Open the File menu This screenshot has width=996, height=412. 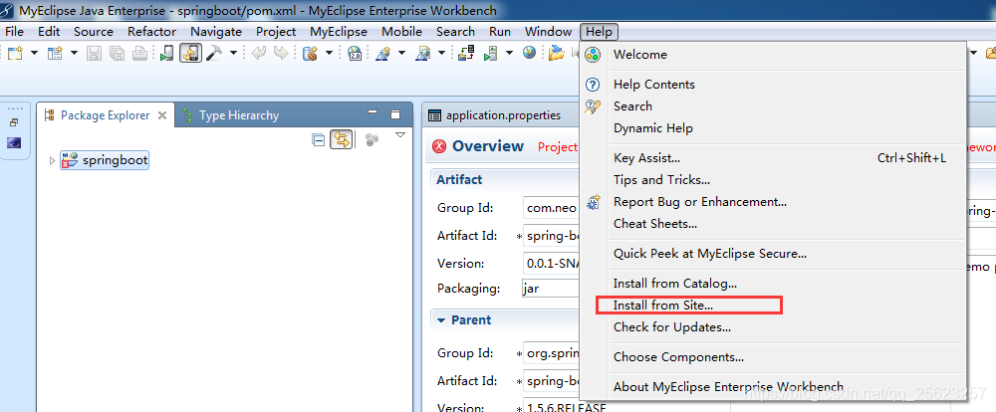(x=14, y=31)
